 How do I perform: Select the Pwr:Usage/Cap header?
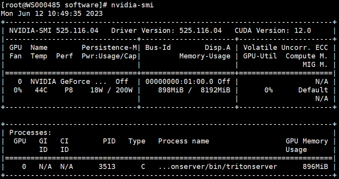point(109,56)
